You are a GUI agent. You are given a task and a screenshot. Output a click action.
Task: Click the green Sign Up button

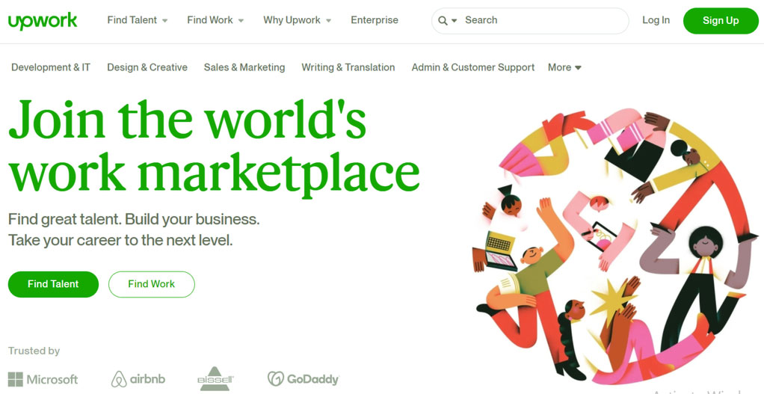coord(721,21)
